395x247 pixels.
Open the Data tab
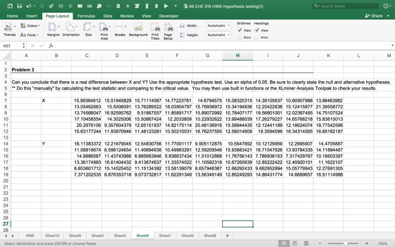(108, 16)
